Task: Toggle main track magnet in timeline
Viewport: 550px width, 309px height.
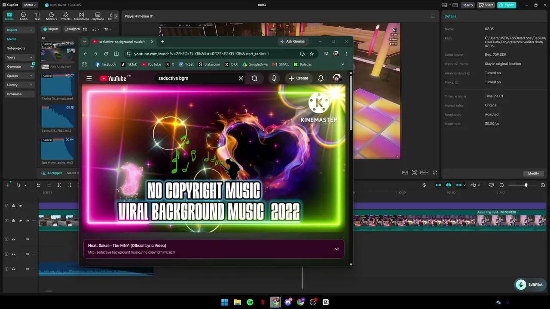Action: pyautogui.click(x=438, y=185)
